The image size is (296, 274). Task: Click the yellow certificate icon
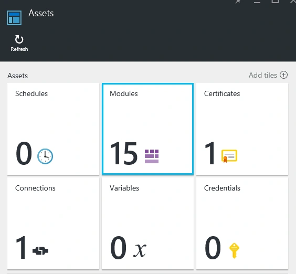[229, 156]
